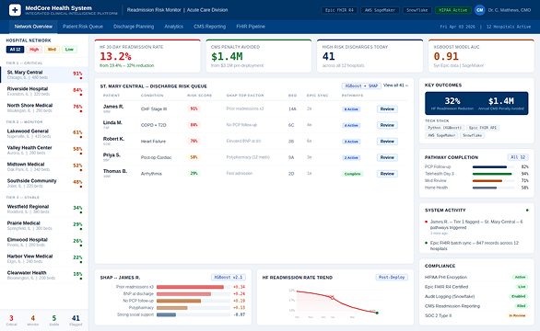Switch to the Network Overview tab
The height and width of the screenshot is (331, 540).
(x=33, y=27)
